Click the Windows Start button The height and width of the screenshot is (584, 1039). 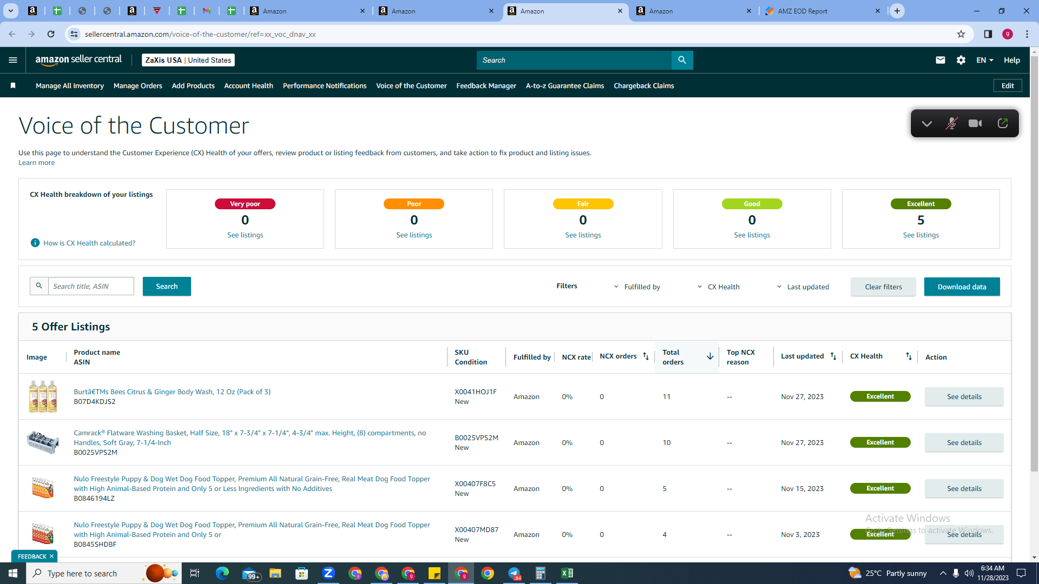click(x=13, y=573)
